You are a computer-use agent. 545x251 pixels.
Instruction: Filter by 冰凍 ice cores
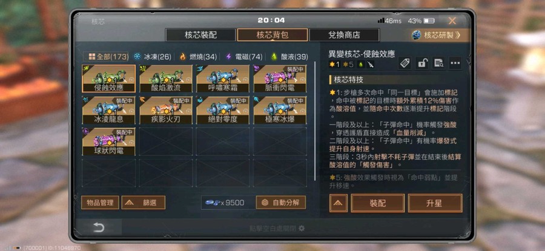pyautogui.click(x=153, y=57)
